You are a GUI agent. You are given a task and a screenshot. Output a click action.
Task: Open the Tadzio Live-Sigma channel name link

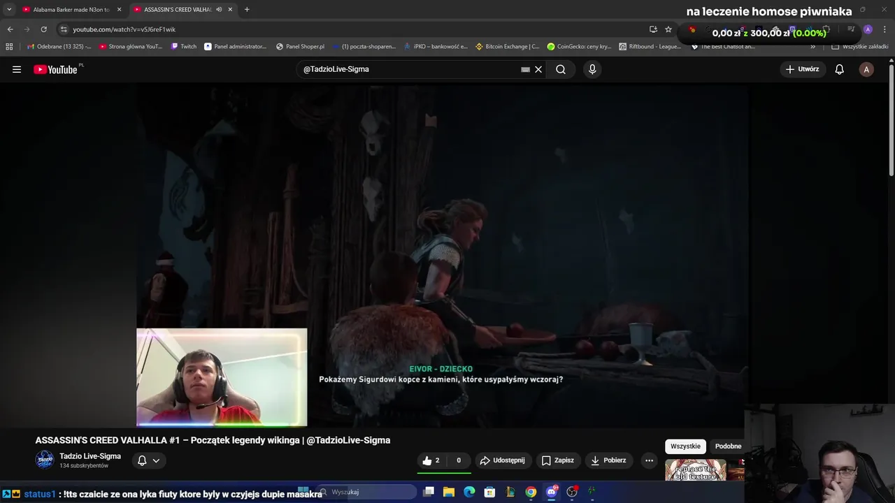(90, 456)
